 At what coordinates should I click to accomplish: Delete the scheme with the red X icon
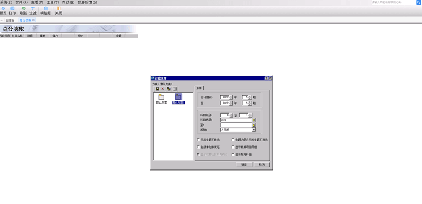163,89
